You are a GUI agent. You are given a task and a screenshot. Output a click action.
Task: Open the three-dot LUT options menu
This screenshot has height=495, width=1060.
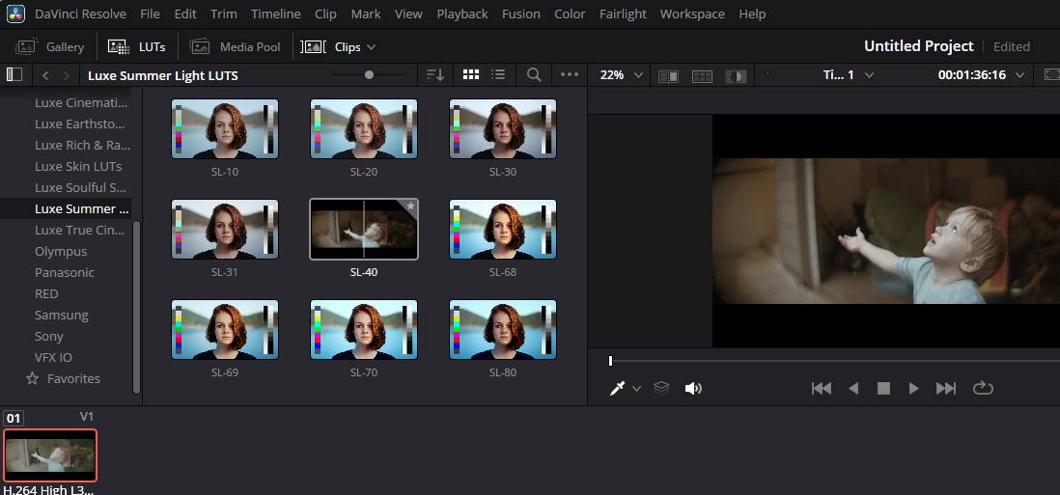(570, 74)
